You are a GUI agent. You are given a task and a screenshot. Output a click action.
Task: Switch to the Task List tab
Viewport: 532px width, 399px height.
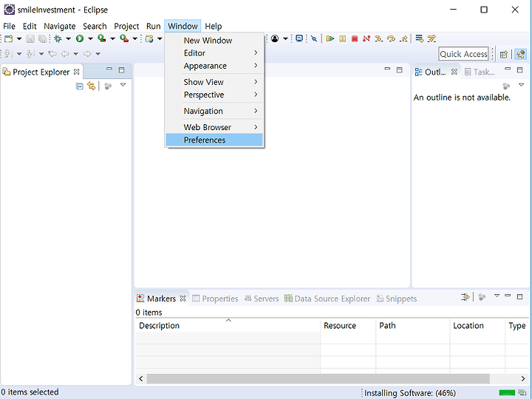[x=480, y=72]
